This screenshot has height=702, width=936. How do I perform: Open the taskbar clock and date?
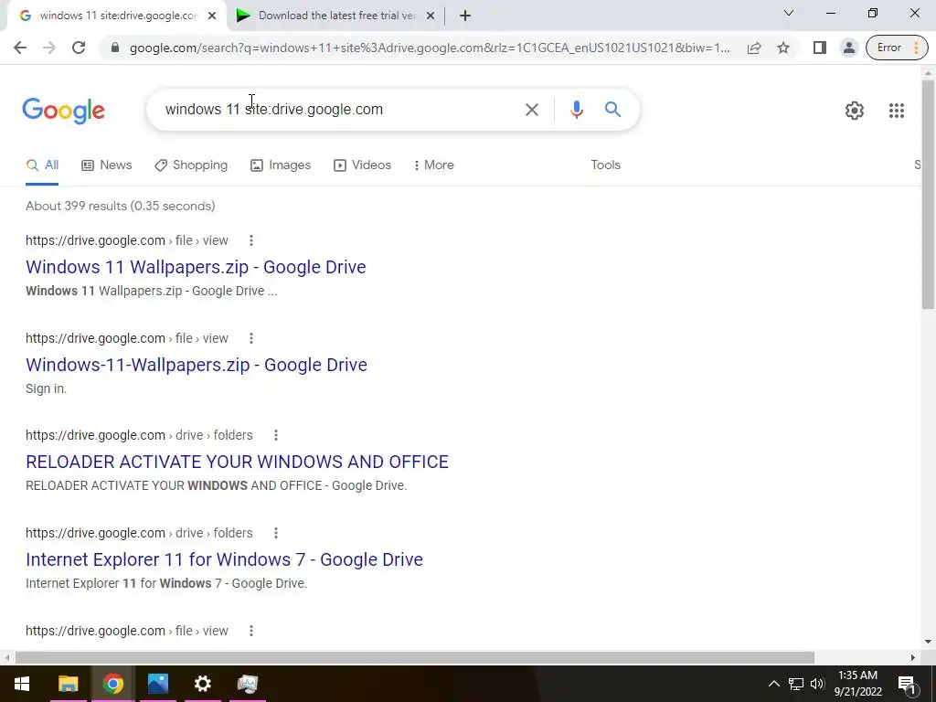[x=857, y=684]
